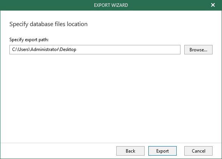The width and height of the screenshot is (222, 159).
Task: Place cursor on 'Administrator' in the path field
Action: click(45, 49)
